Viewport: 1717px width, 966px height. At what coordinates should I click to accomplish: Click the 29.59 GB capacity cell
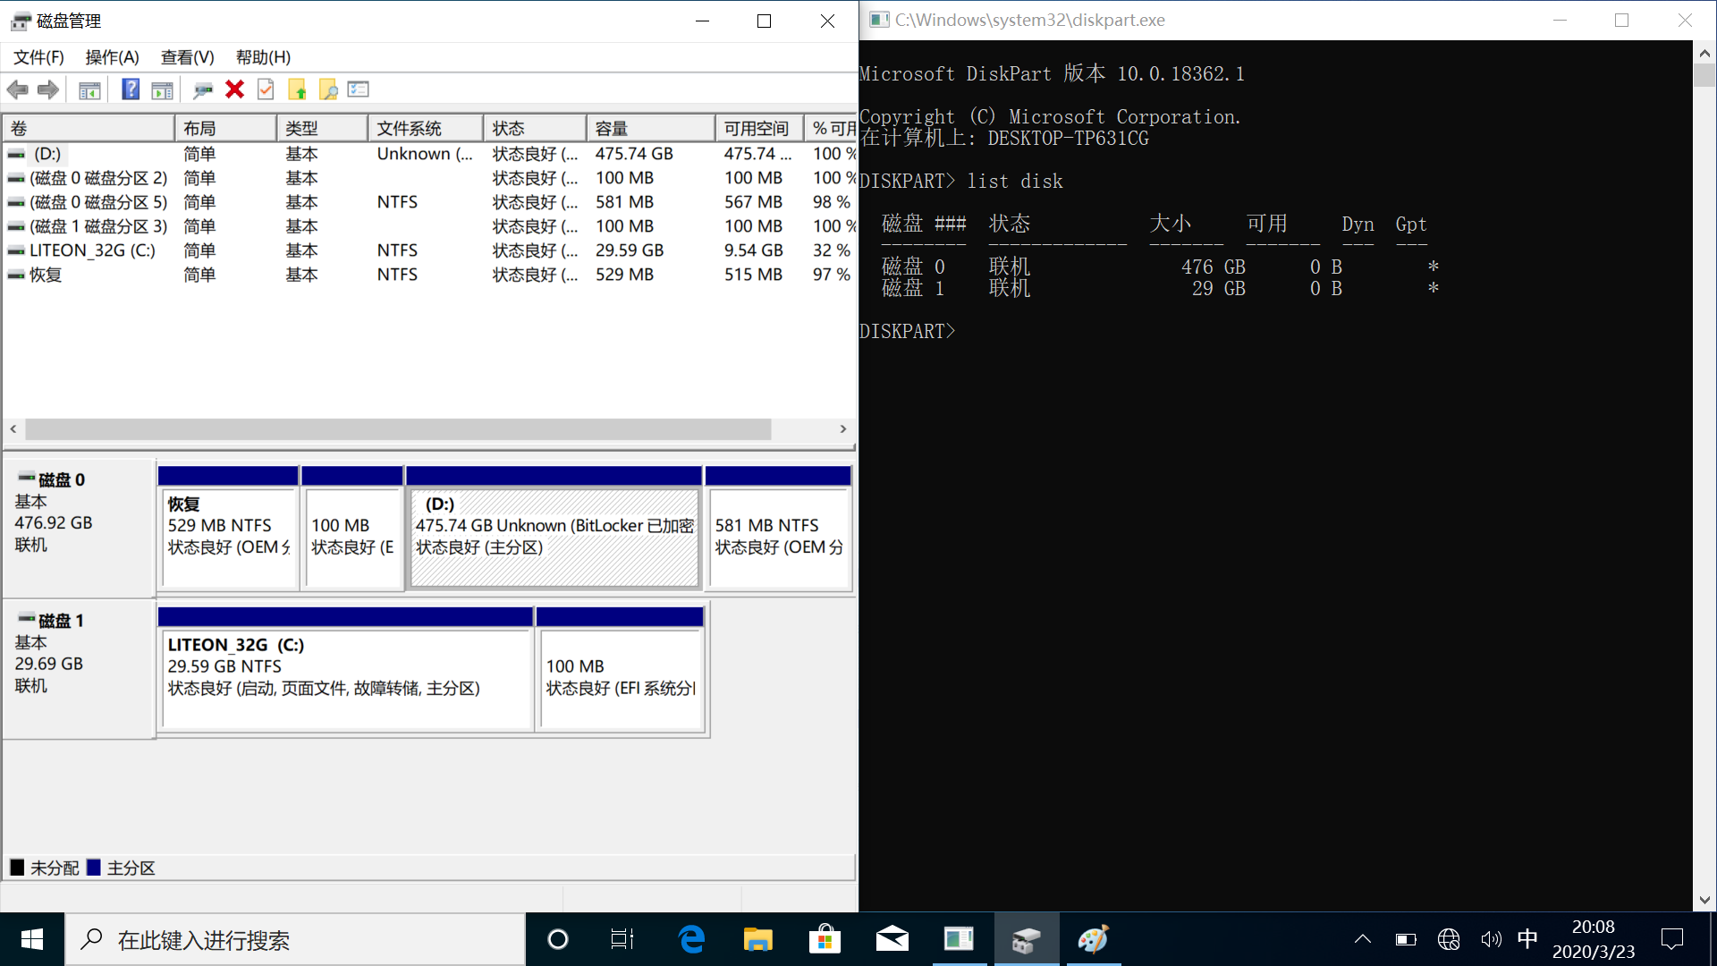tap(630, 250)
